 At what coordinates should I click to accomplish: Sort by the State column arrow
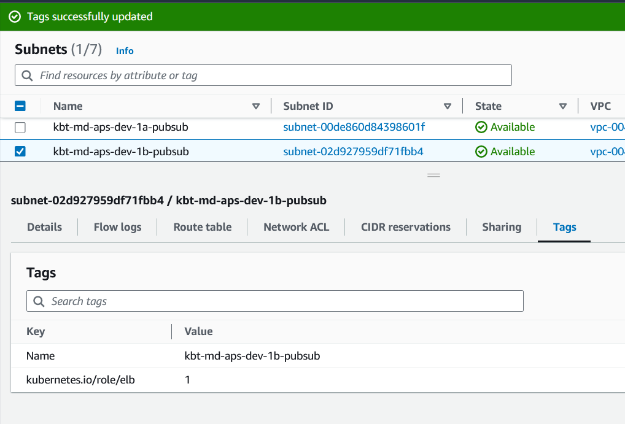(563, 106)
